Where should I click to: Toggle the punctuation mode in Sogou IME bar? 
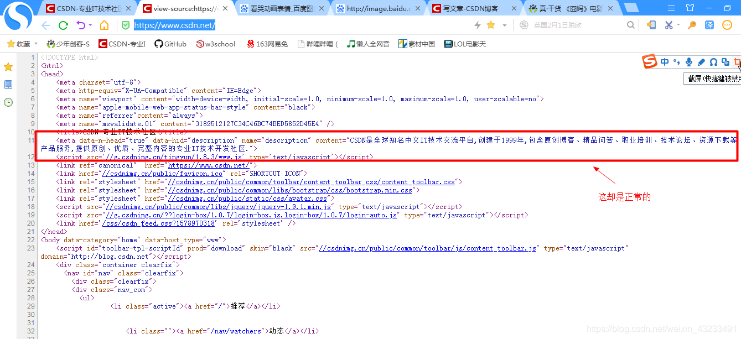tap(677, 62)
